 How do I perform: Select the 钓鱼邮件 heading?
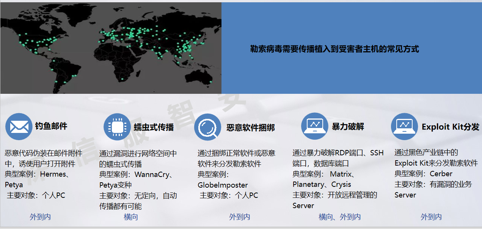[x=51, y=126]
